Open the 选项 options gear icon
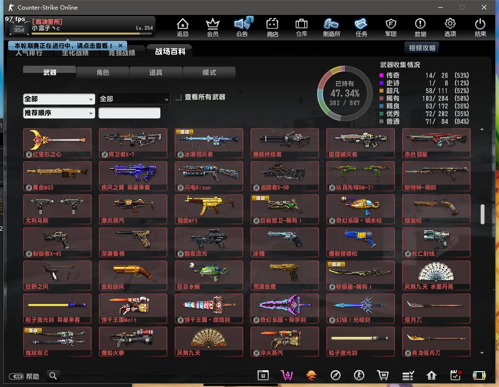 pos(450,27)
